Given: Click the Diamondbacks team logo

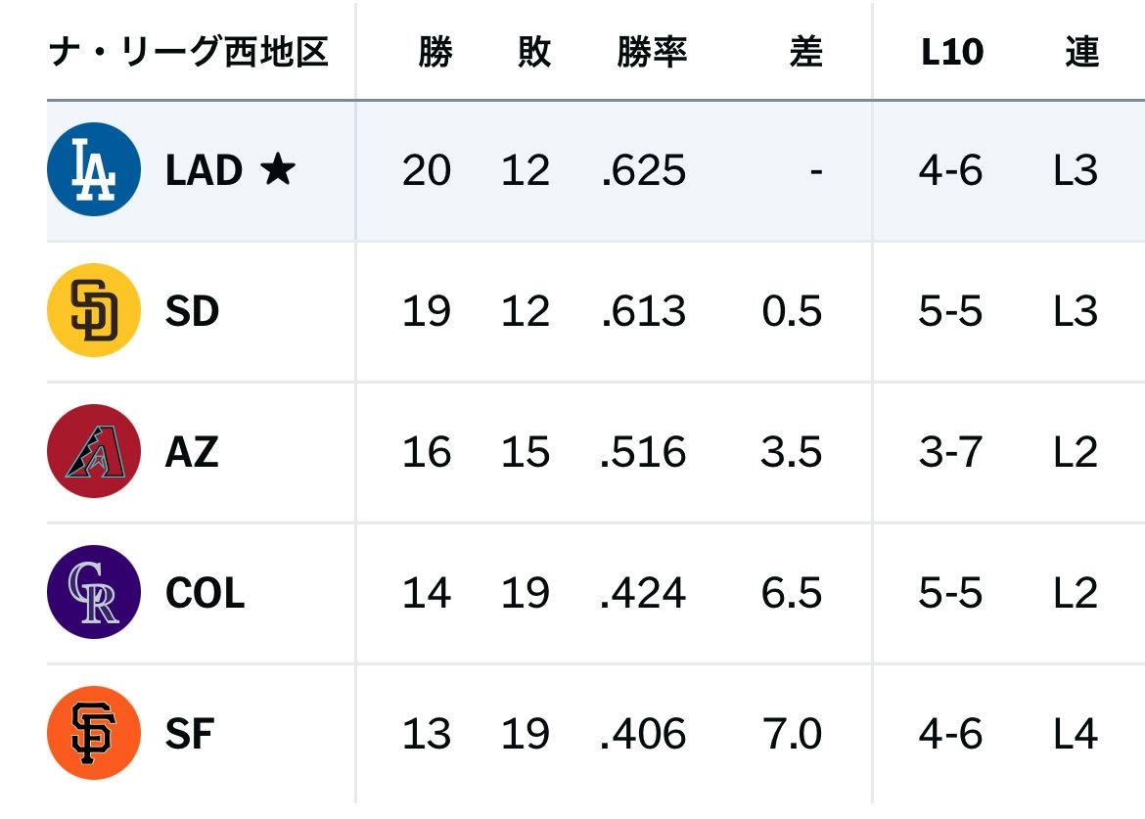Looking at the screenshot, I should point(94,451).
